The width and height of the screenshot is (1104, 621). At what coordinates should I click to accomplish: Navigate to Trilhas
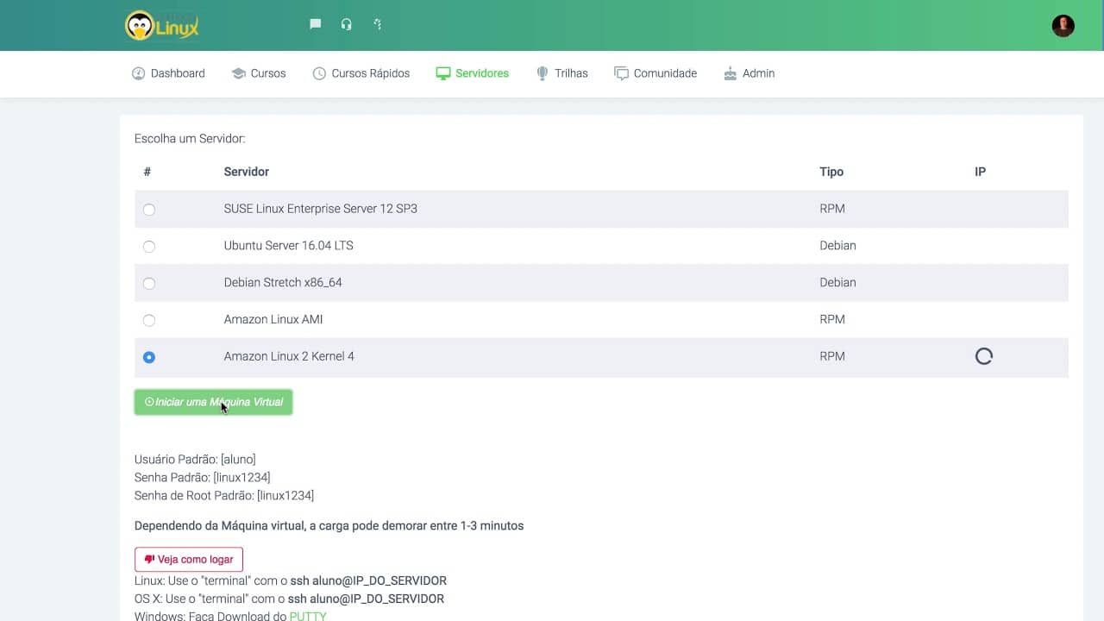(x=561, y=73)
